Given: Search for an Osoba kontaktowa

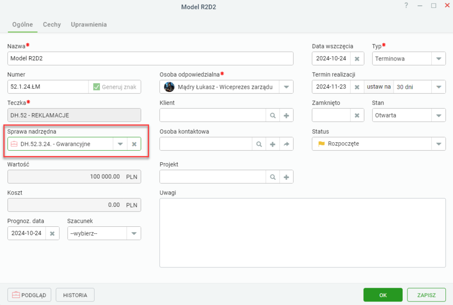Looking at the screenshot, I should [259, 144].
